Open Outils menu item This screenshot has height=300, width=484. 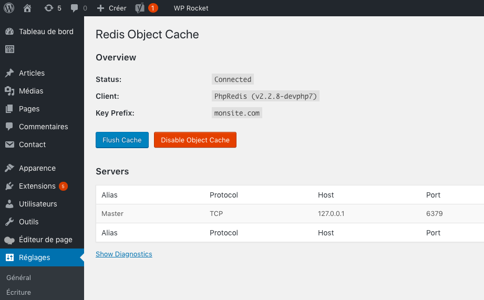point(29,222)
